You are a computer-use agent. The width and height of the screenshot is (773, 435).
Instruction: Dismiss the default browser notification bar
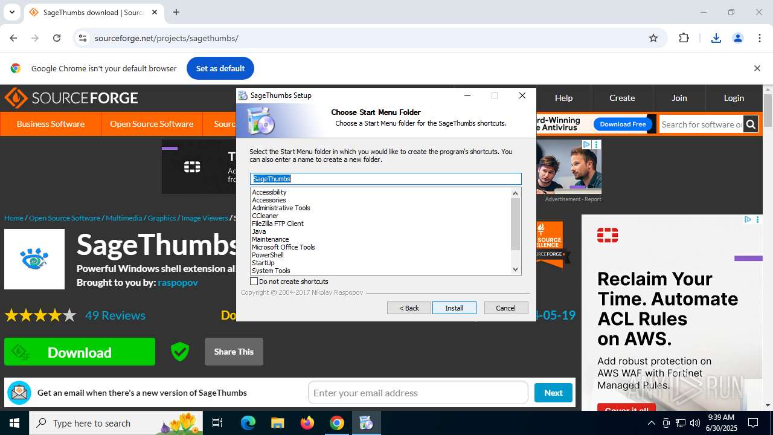[x=757, y=68]
